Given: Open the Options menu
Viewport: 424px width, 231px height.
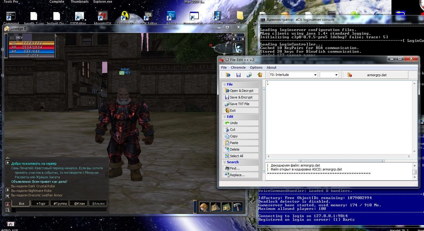Looking at the screenshot, I should tap(256, 67).
